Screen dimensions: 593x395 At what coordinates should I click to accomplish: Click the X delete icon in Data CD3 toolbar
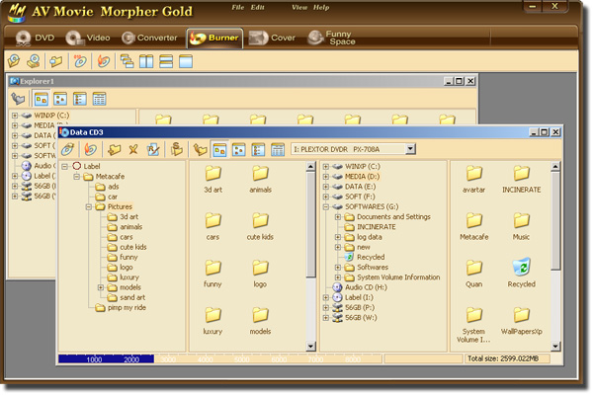133,149
